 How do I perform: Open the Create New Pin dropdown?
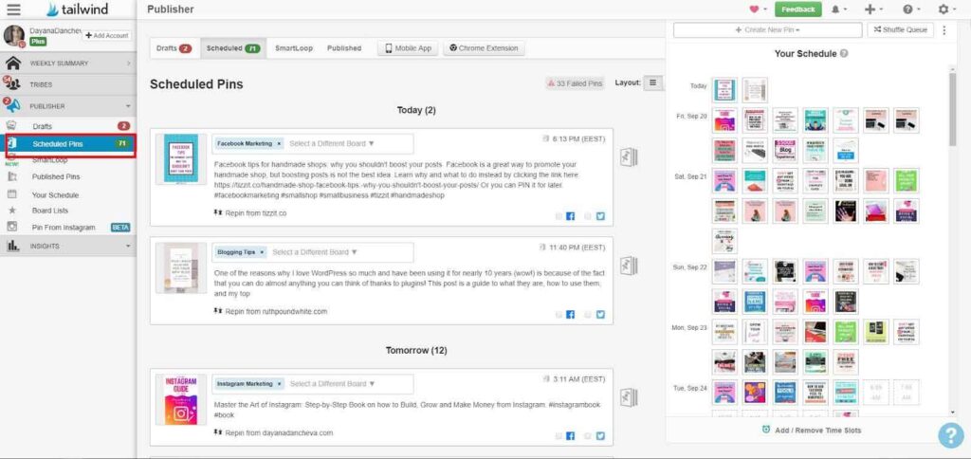click(x=768, y=29)
